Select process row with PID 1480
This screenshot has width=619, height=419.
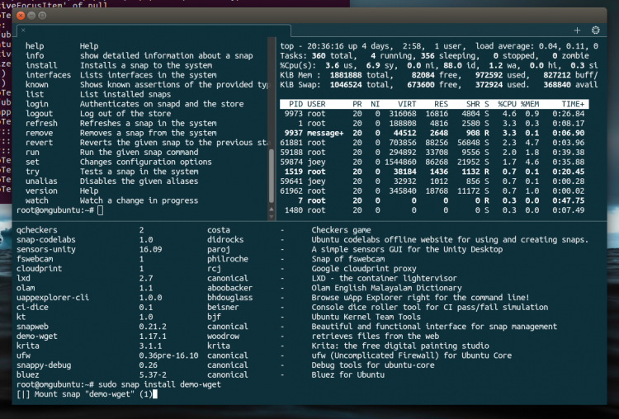tap(434, 210)
